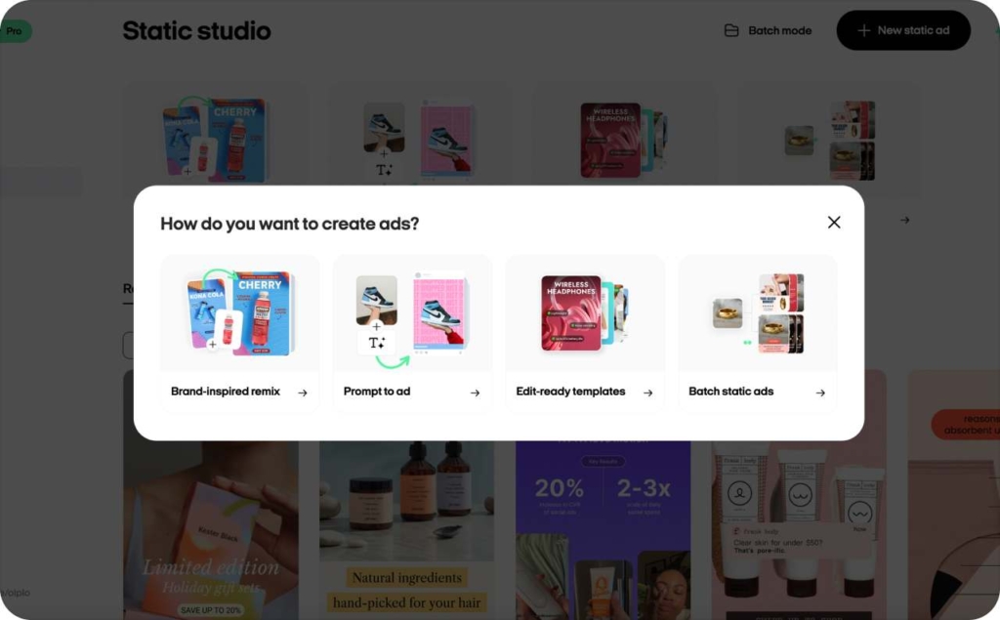The width and height of the screenshot is (1000, 620).
Task: Open Batch mode
Action: pyautogui.click(x=771, y=30)
